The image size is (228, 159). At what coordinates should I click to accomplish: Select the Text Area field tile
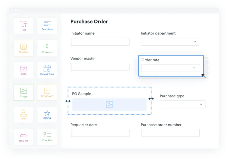pyautogui.click(x=47, y=26)
